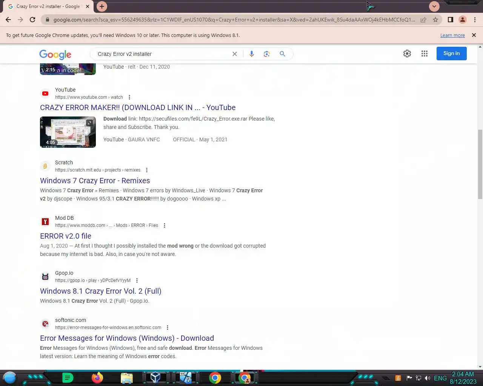Open Windows 7 Crazy Error - Remixes
The width and height of the screenshot is (483, 386).
click(95, 181)
